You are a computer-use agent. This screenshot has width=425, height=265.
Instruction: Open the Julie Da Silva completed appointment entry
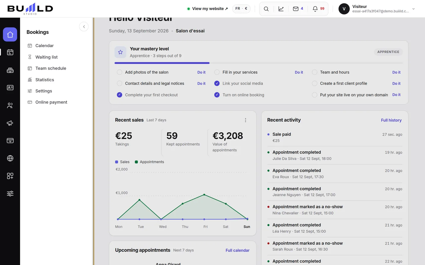tap(335, 155)
